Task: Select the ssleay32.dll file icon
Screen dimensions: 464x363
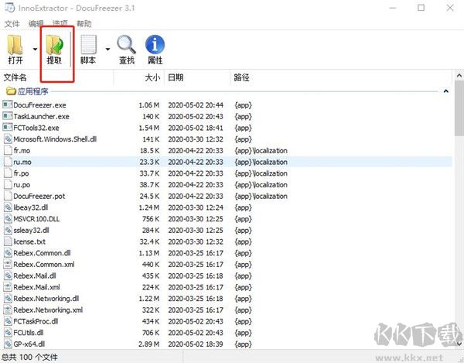Action: tap(8, 230)
